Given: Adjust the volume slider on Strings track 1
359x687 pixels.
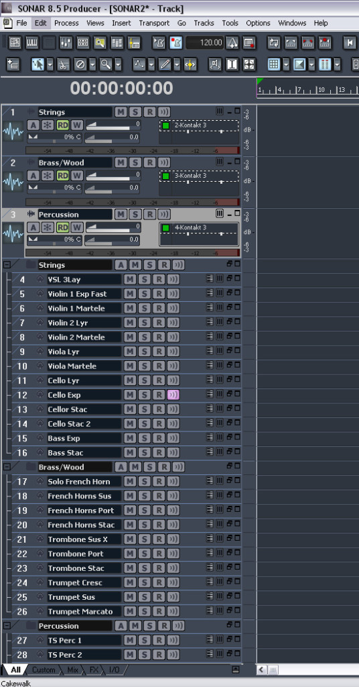Looking at the screenshot, I should 113,125.
